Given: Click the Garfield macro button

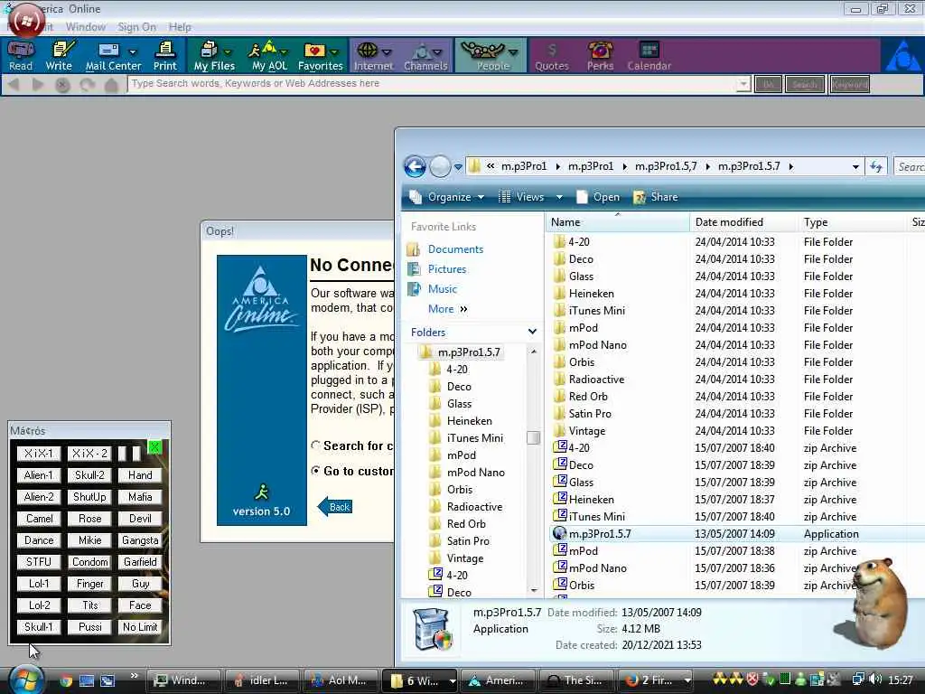Looking at the screenshot, I should [140, 562].
